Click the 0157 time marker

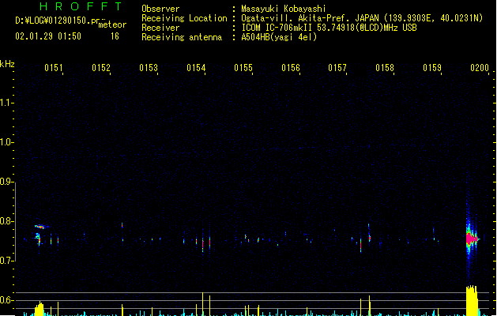337,68
